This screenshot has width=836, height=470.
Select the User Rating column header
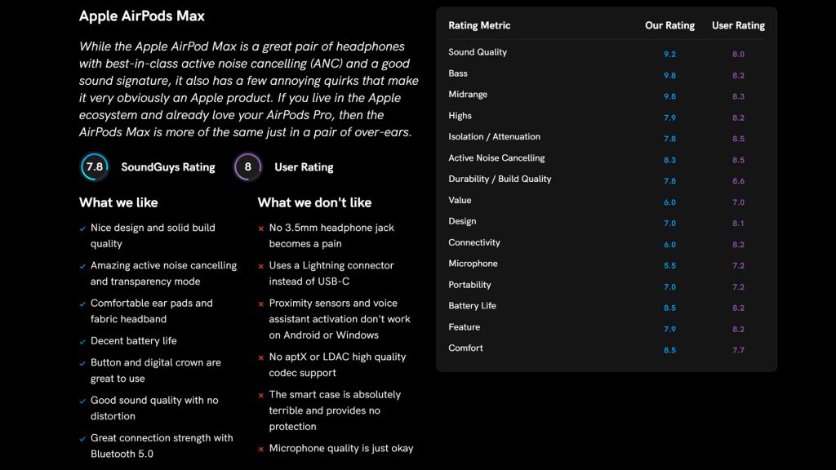click(738, 25)
